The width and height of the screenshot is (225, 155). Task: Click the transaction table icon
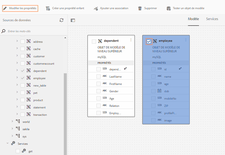coord(28,114)
